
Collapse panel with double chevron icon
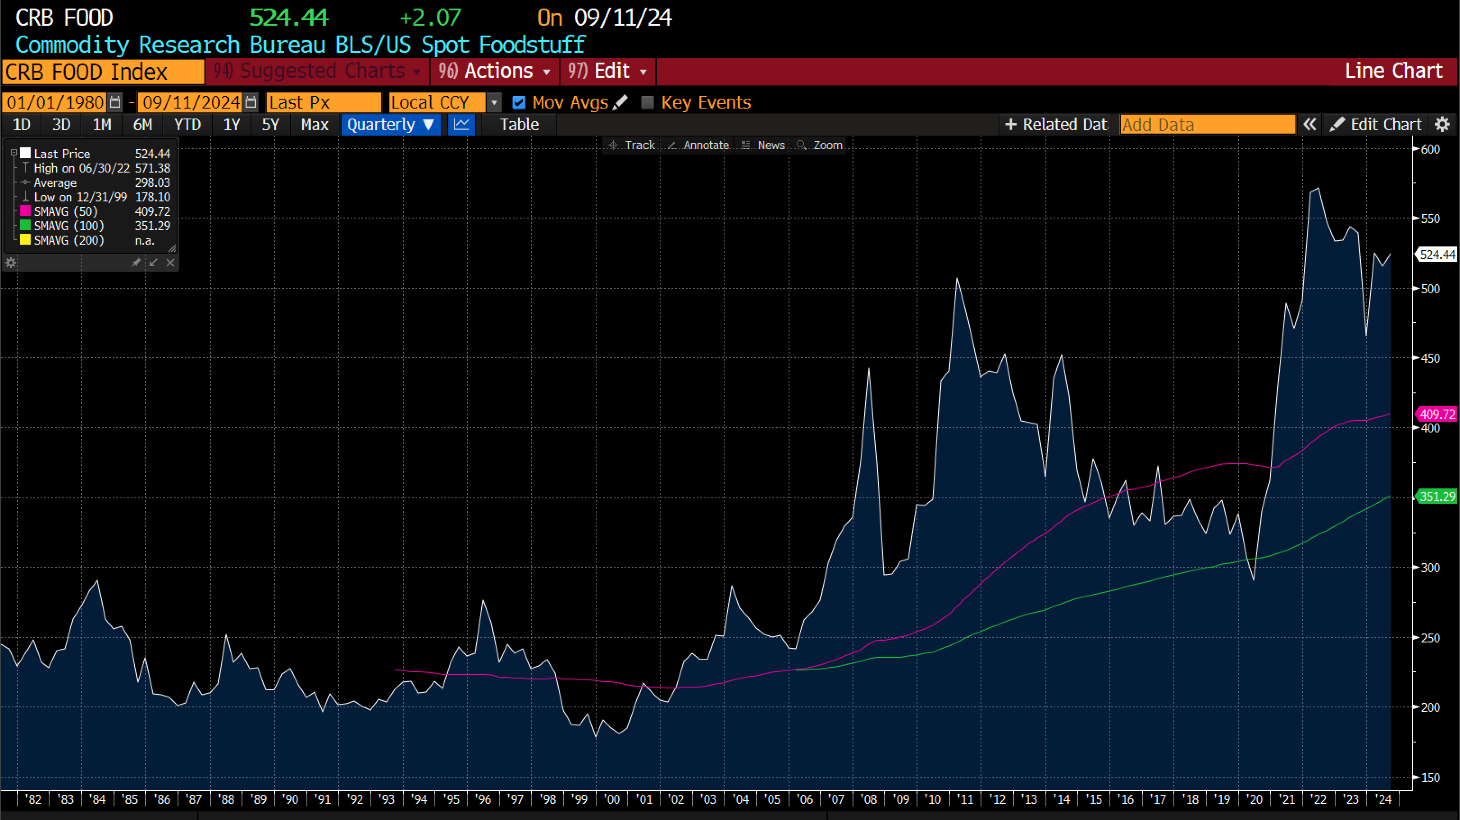(x=1309, y=124)
